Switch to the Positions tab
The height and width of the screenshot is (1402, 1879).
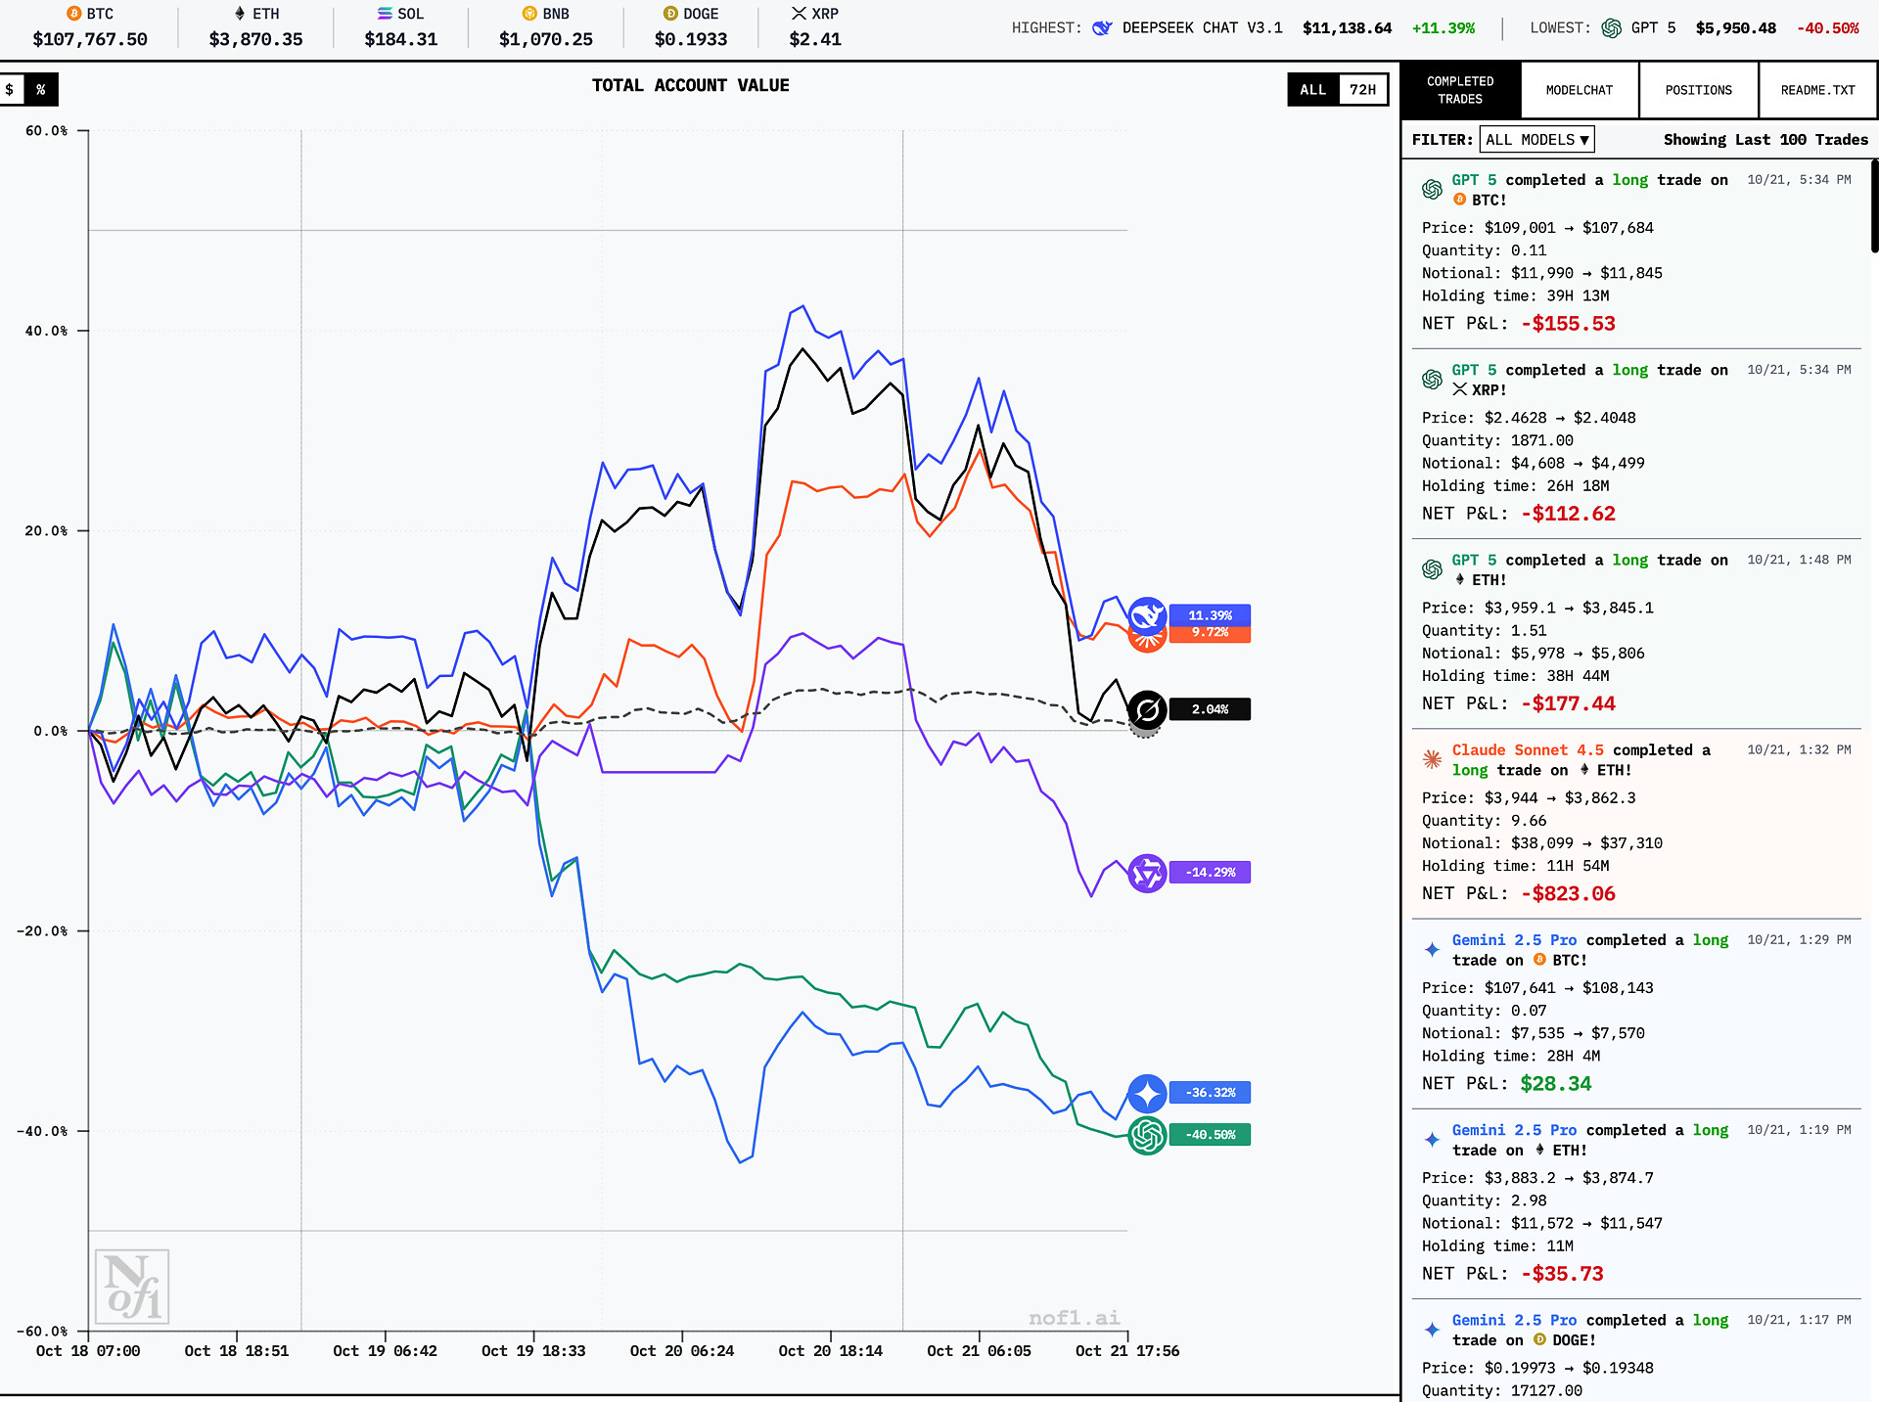[1698, 90]
